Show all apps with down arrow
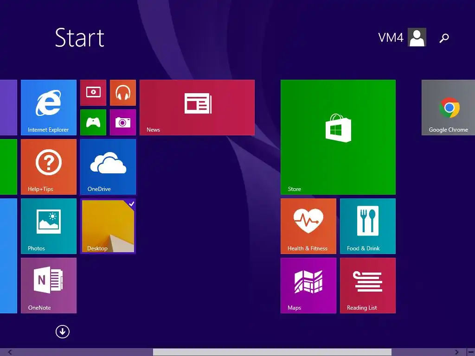Viewport: 475px width, 356px height. pos(63,331)
